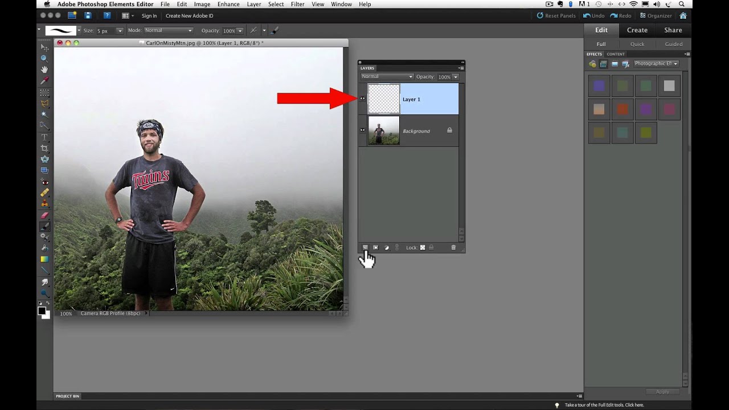Select the Spot Healing Brush tool
The image size is (729, 410).
pyautogui.click(x=44, y=192)
